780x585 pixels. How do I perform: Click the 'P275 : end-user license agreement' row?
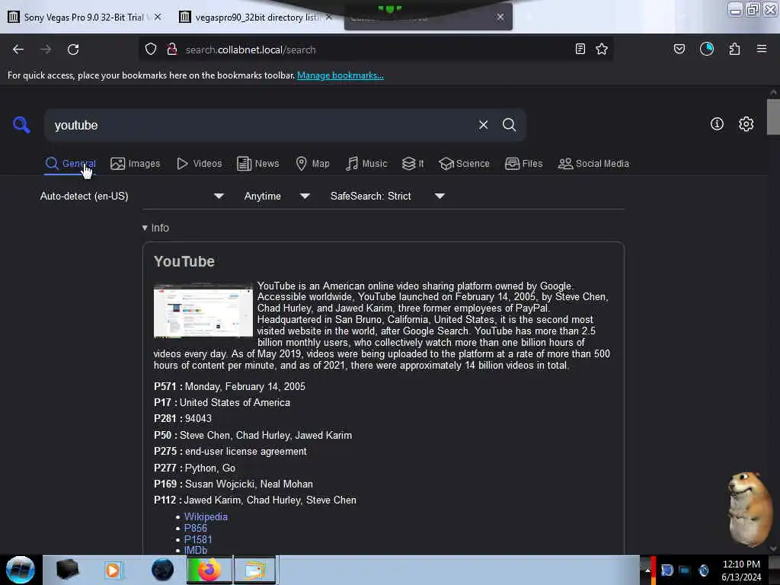(x=230, y=452)
